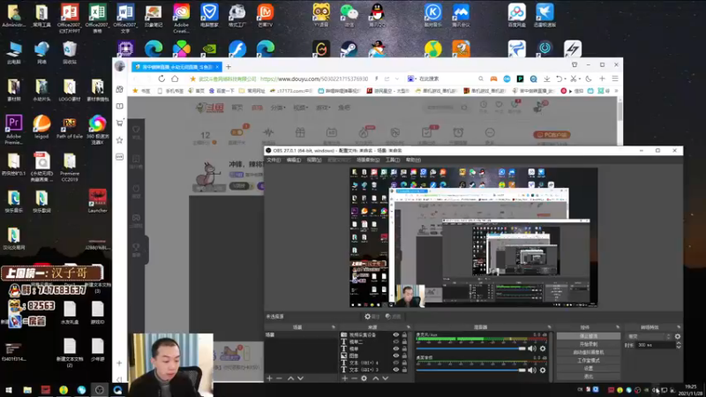Viewport: 706px width, 397px height.
Task: Mute the desktop audio speaker icon
Action: click(532, 370)
